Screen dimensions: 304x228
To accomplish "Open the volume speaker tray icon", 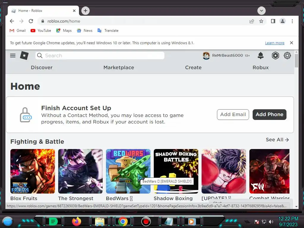I will [x=271, y=221].
